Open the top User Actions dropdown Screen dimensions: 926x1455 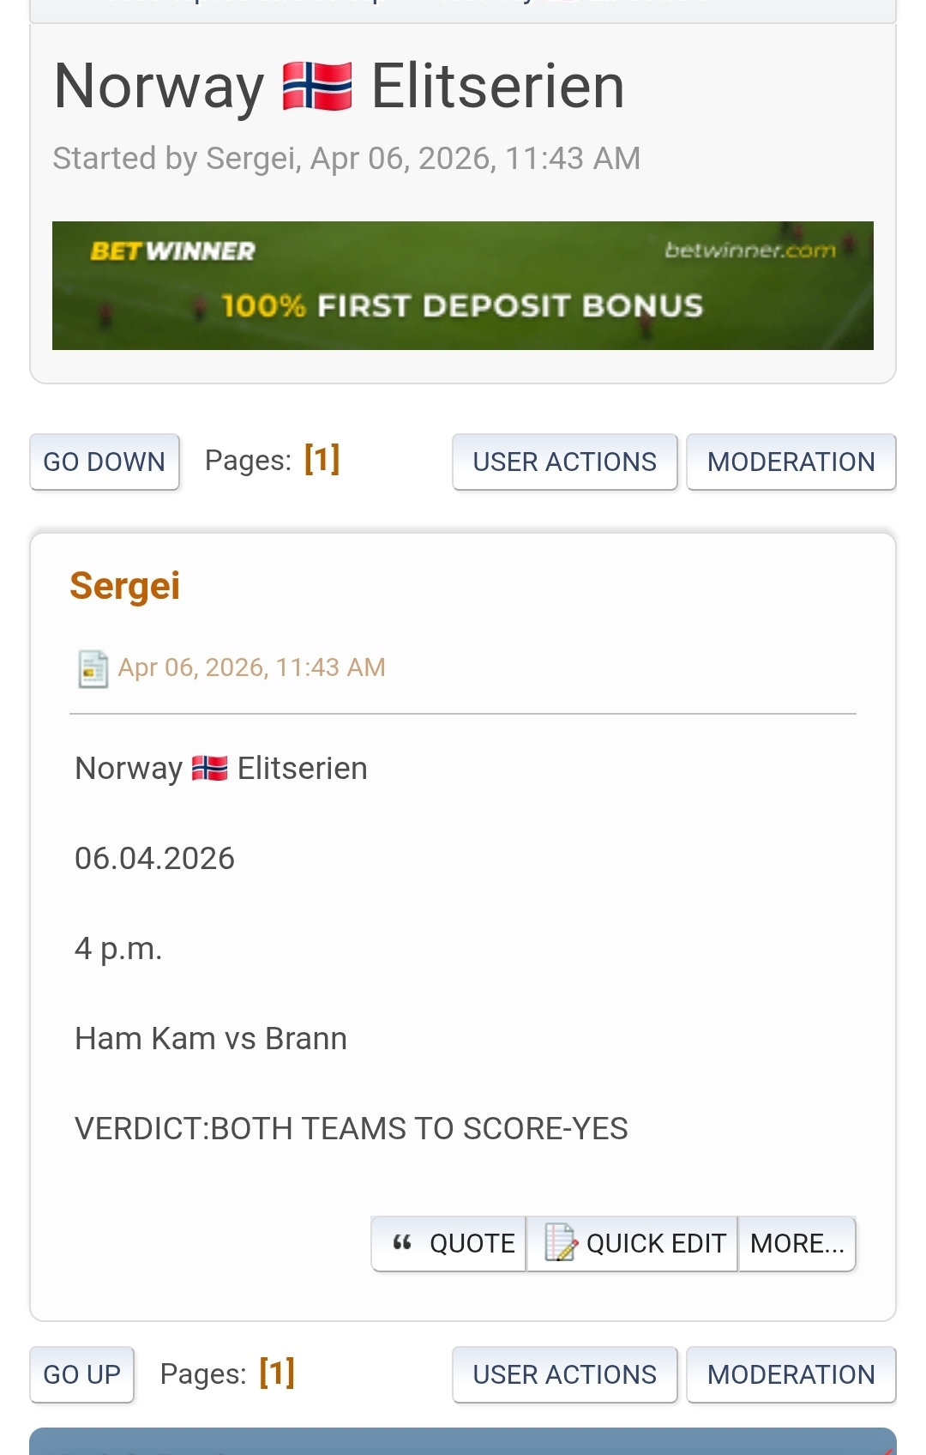click(564, 462)
